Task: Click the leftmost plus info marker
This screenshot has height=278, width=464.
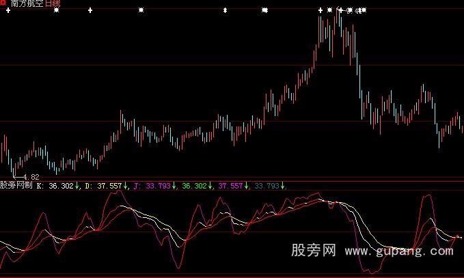Action: coord(8,11)
